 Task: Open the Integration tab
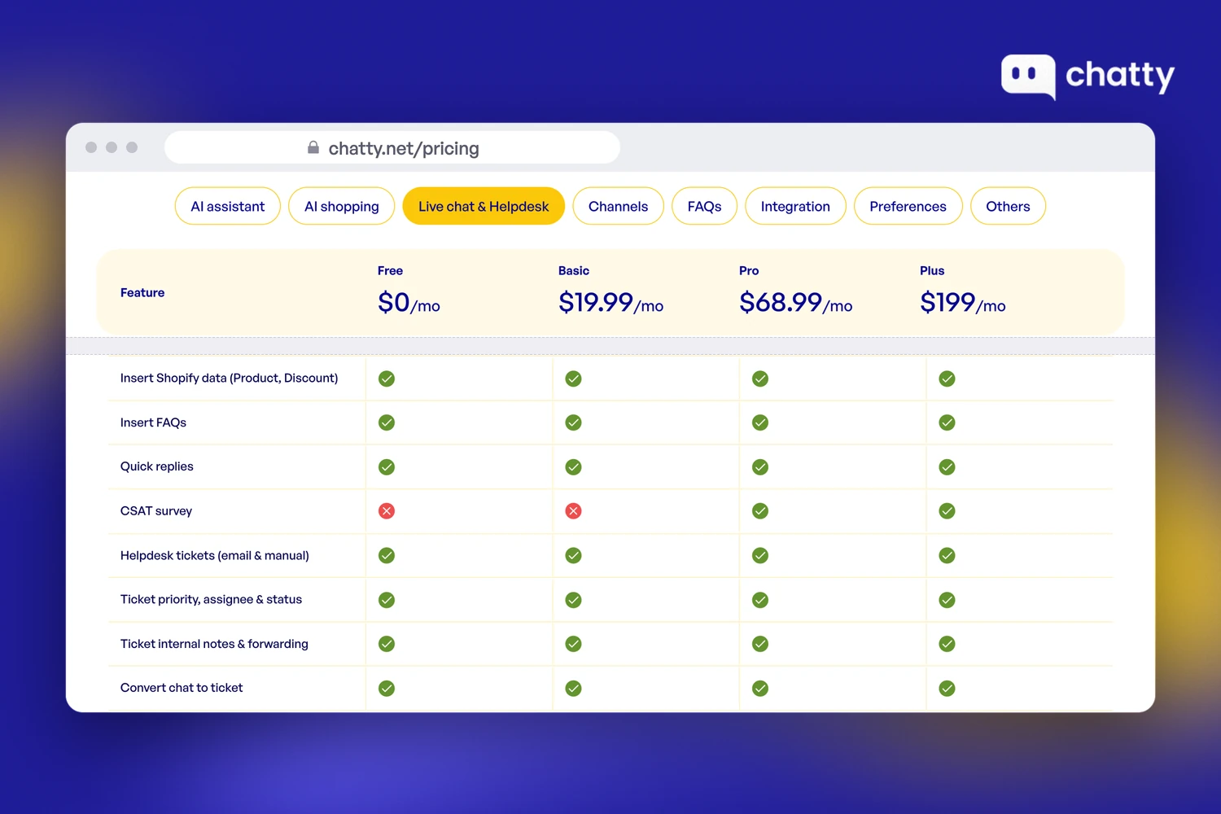[x=795, y=206]
